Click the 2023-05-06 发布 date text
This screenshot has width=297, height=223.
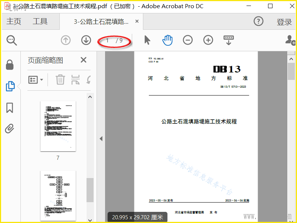click(161, 200)
